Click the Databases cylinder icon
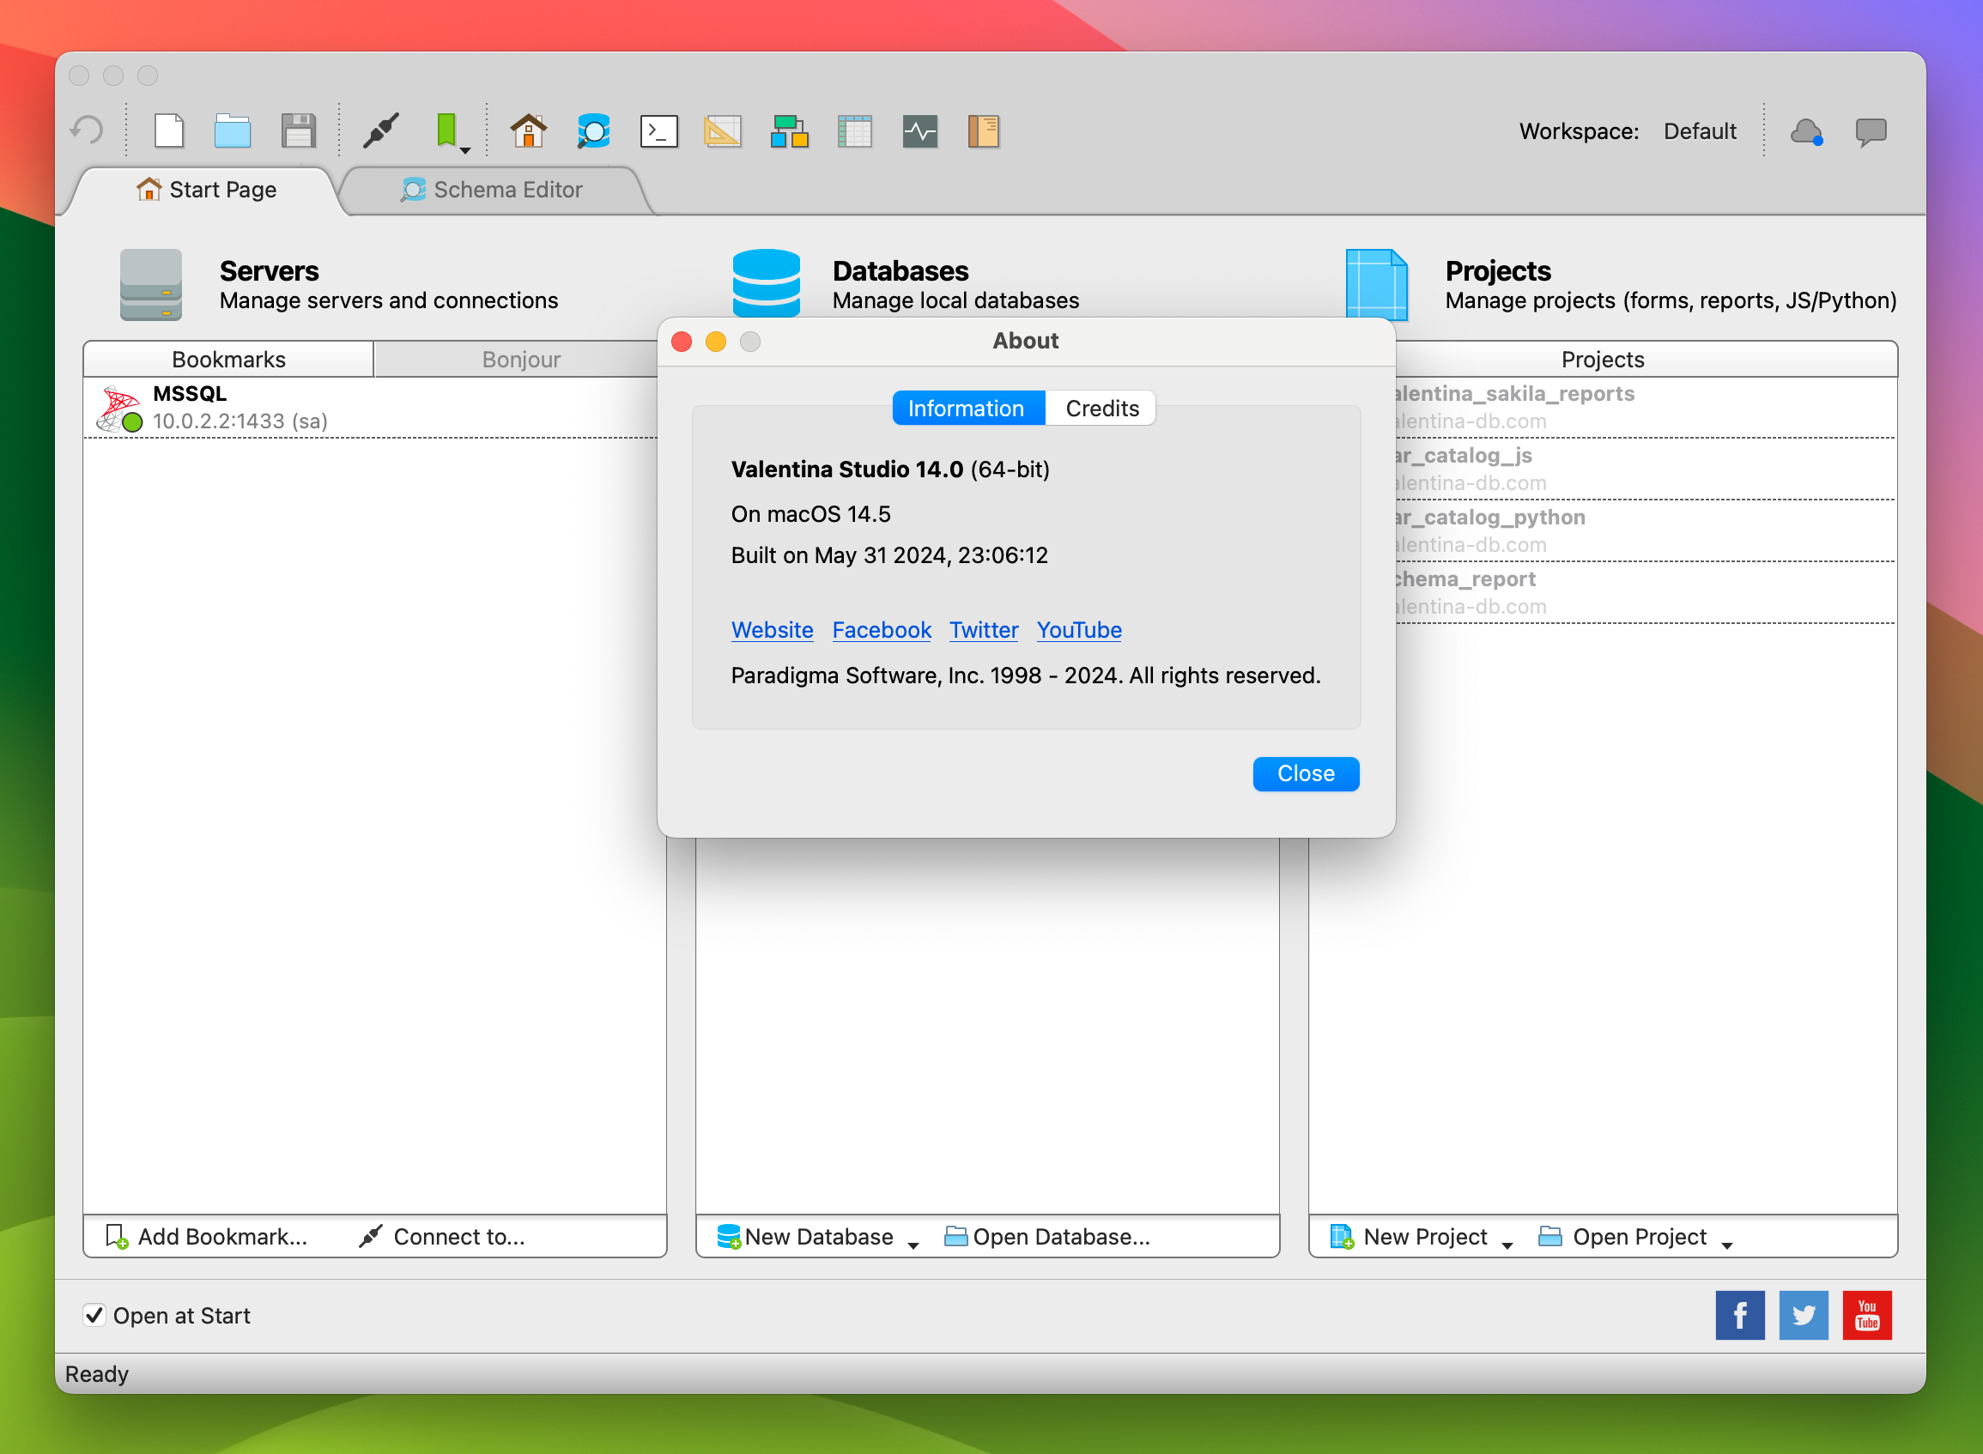Image resolution: width=1983 pixels, height=1454 pixels. (766, 283)
